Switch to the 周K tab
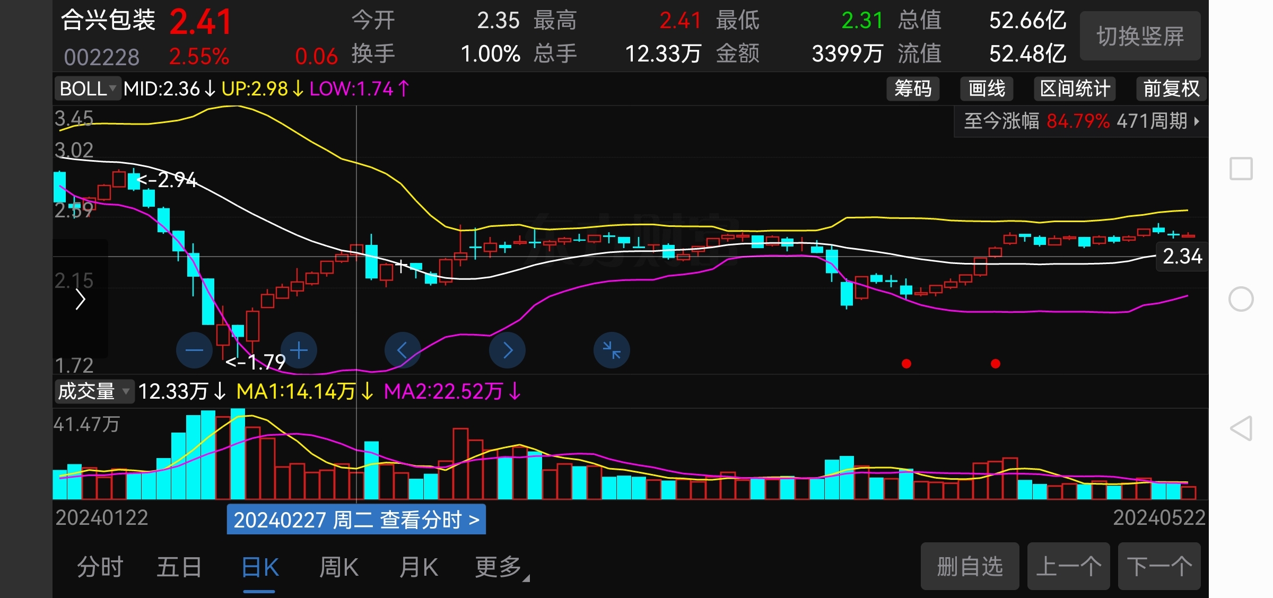Image resolution: width=1273 pixels, height=598 pixels. [x=339, y=567]
